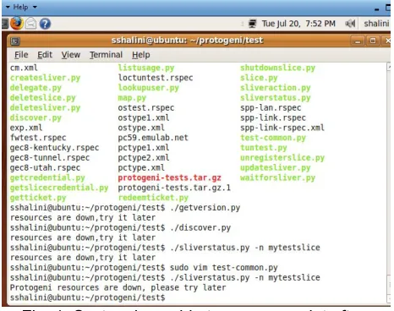Viewport: 394px width, 311px height.
Task: Open the volume speaker icon
Action: 350,24
